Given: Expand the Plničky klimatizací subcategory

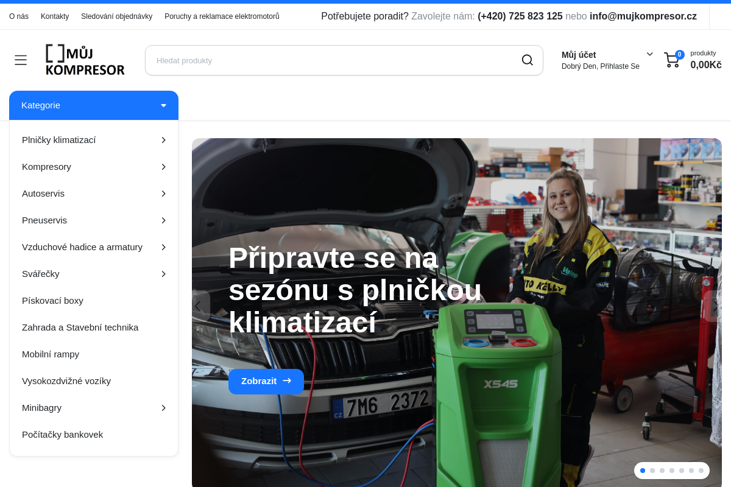Looking at the screenshot, I should click(163, 139).
